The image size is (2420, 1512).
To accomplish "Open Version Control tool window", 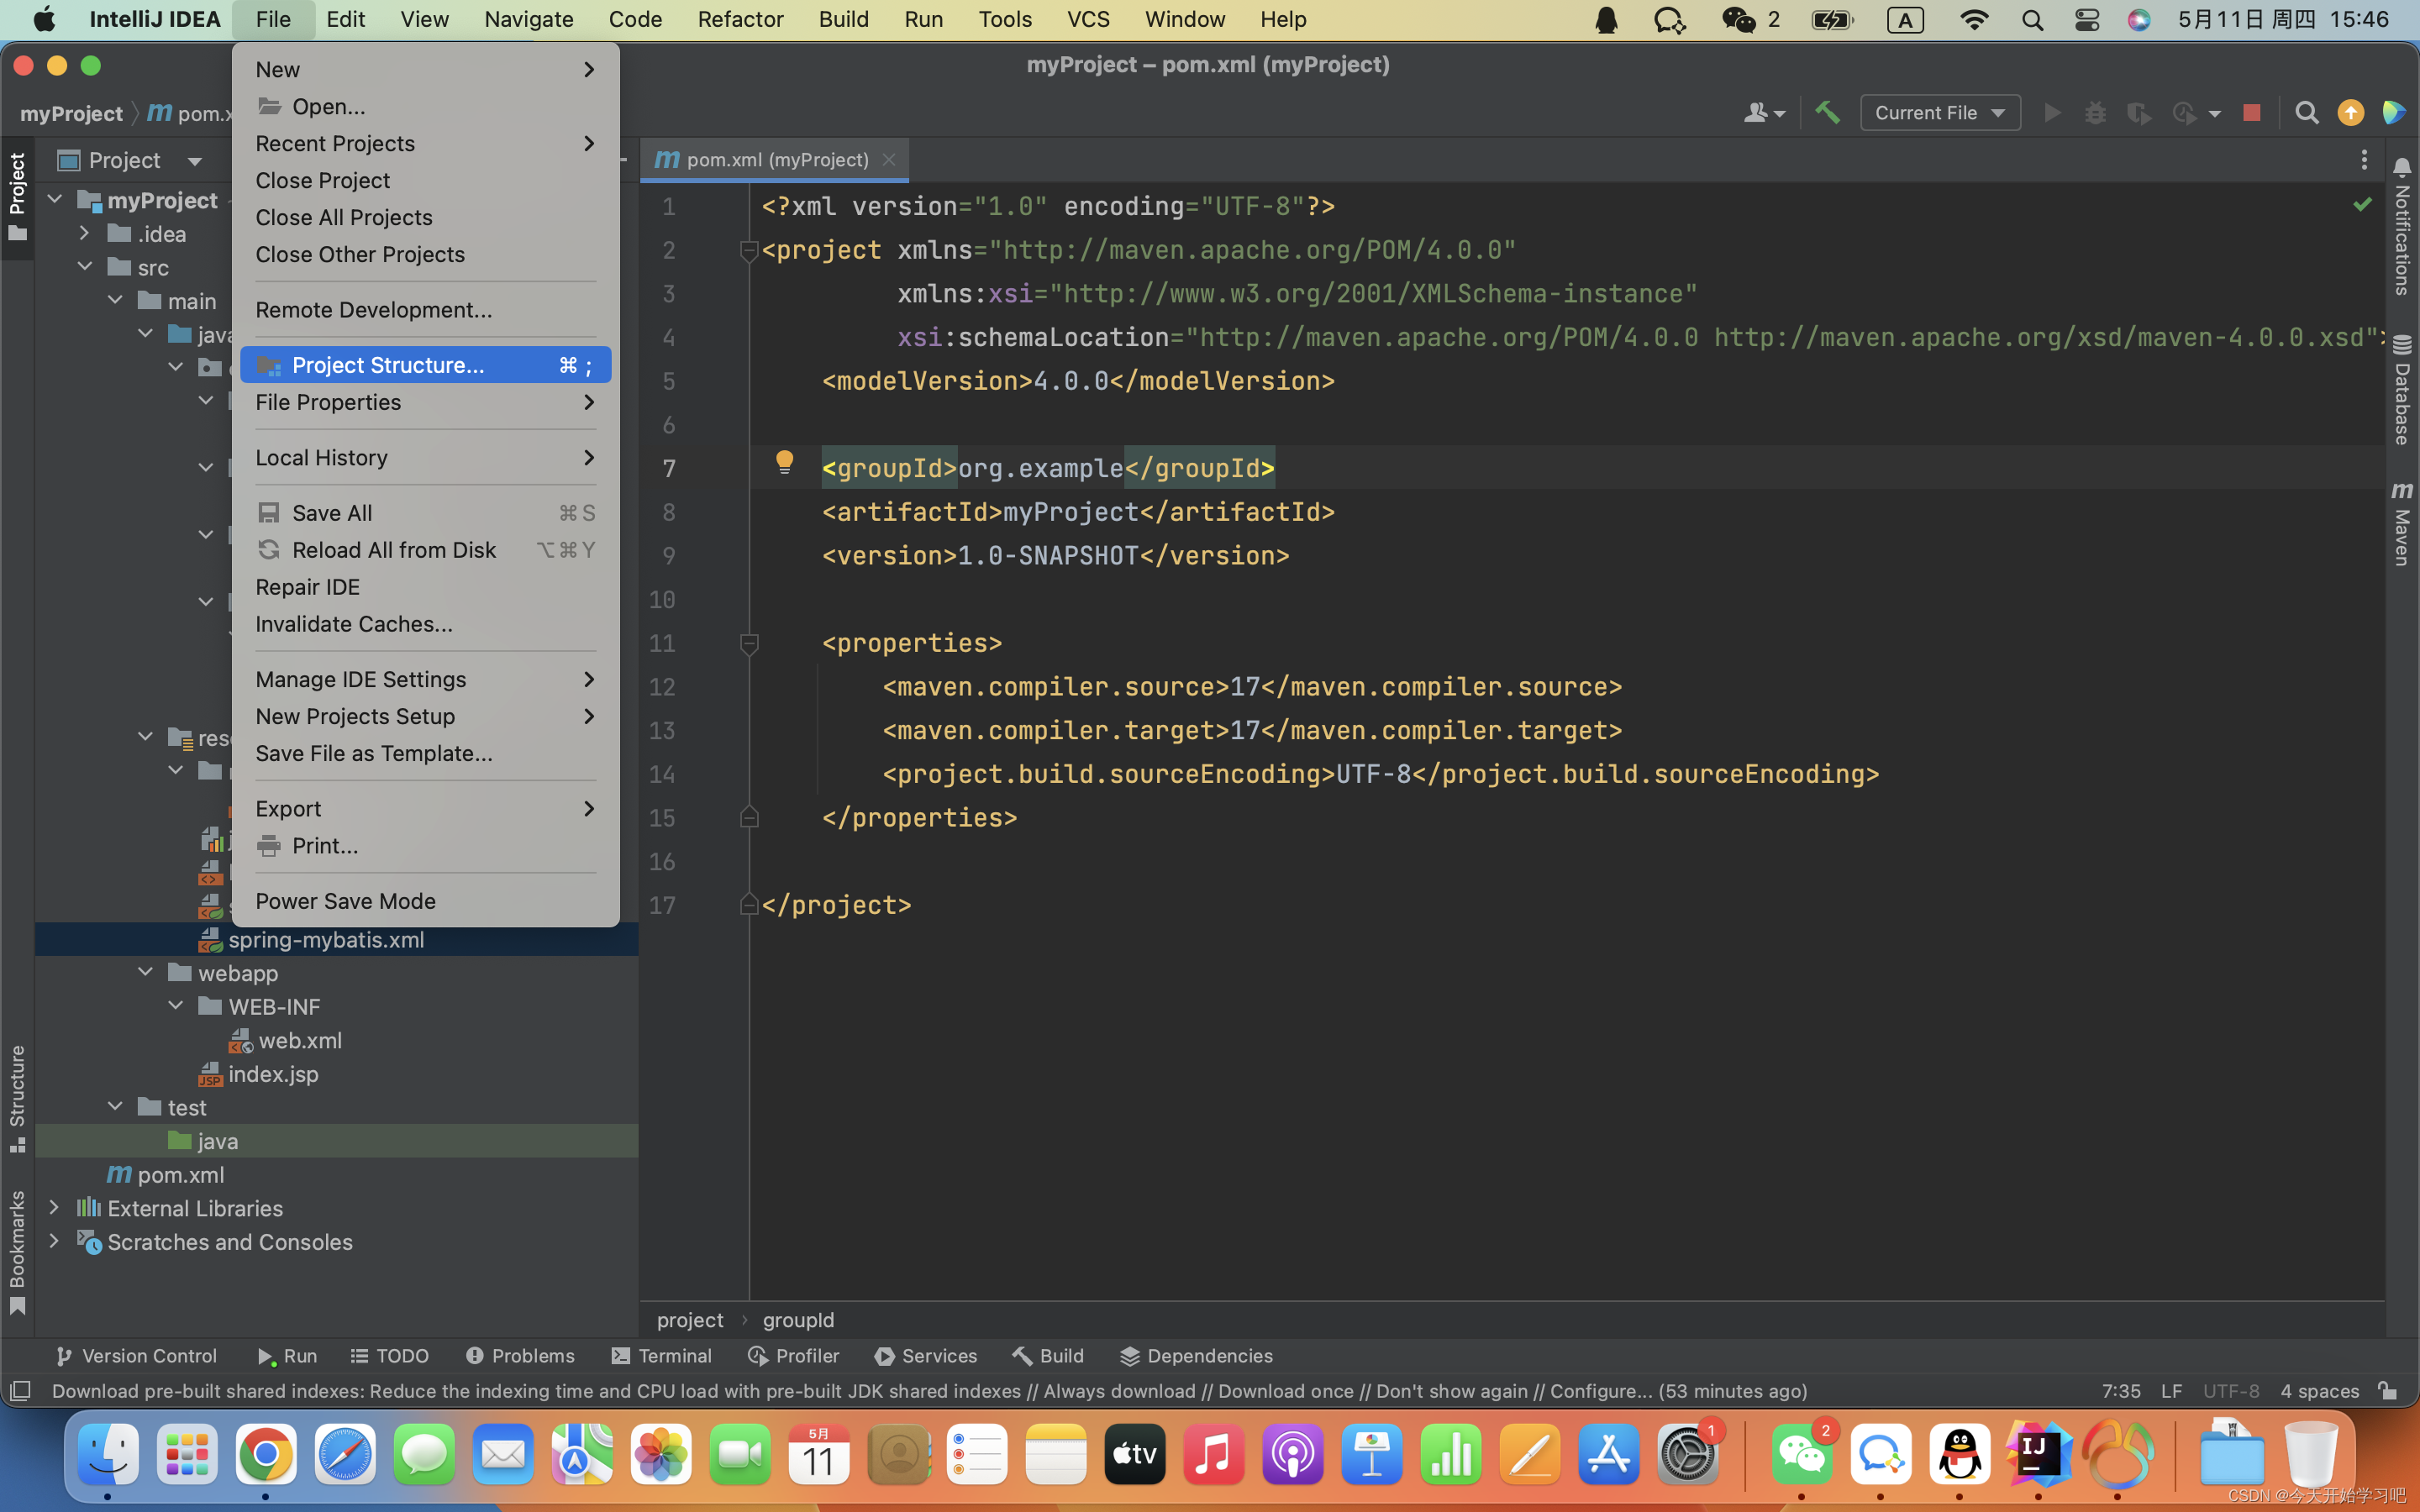I will 137,1356.
